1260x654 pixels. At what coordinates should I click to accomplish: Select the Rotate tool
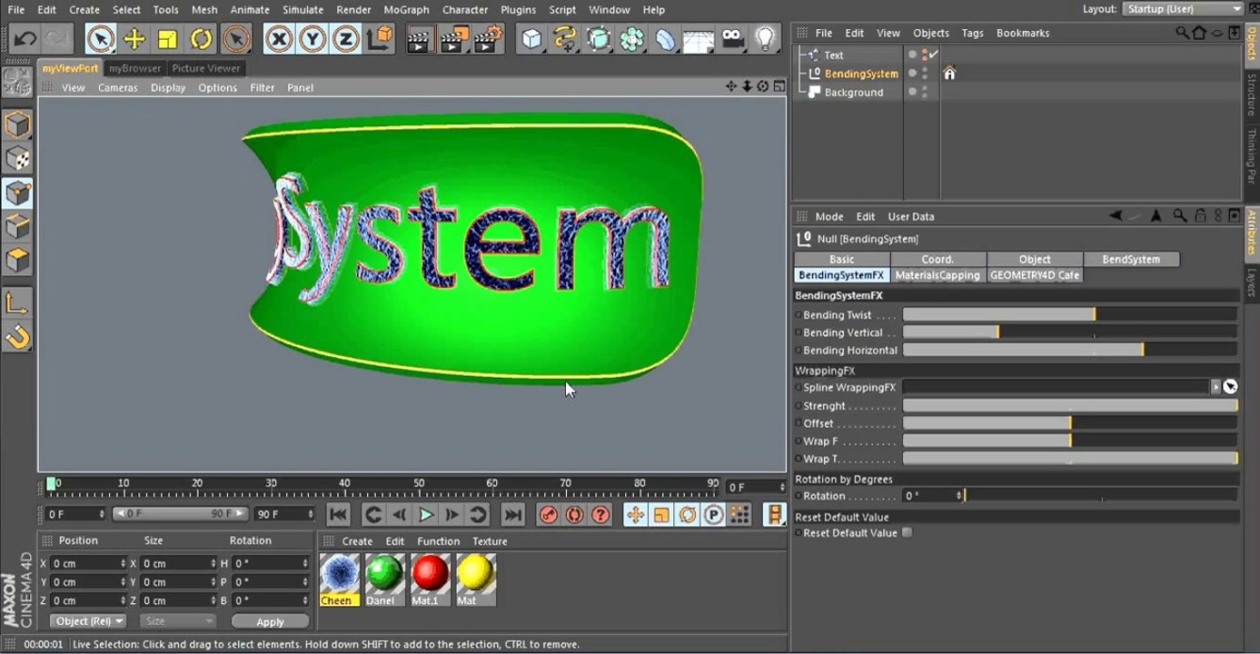click(201, 38)
